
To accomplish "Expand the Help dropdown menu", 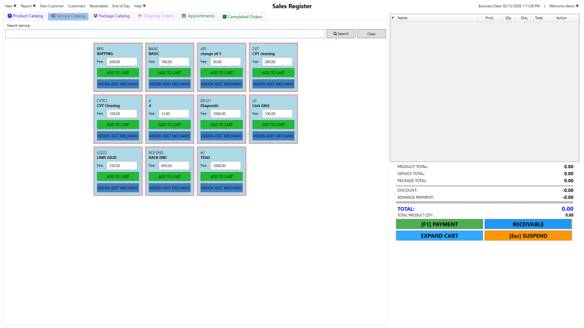I will click(x=140, y=6).
